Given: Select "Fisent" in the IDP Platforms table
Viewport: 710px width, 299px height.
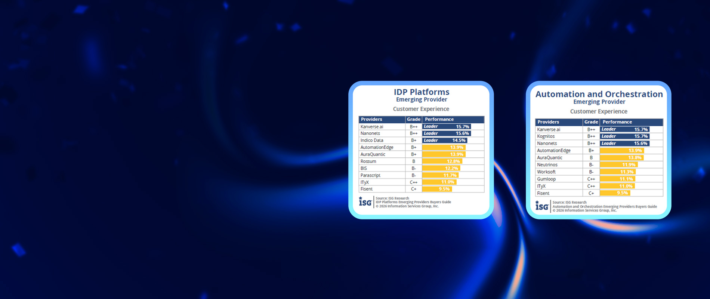Looking at the screenshot, I should (x=366, y=189).
